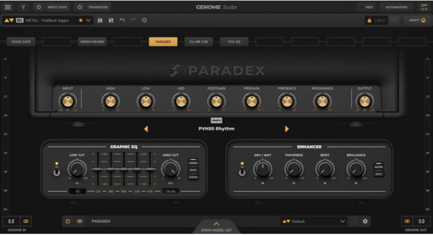
Task: Toggle the Input Gate power icon
Action: [39, 7]
